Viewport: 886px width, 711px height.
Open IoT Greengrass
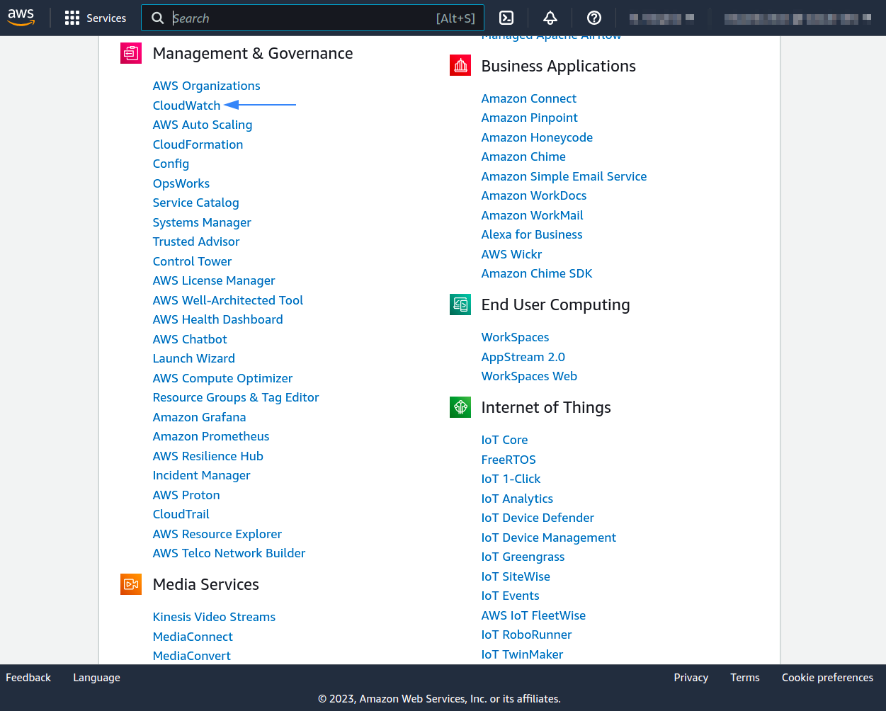tap(523, 557)
